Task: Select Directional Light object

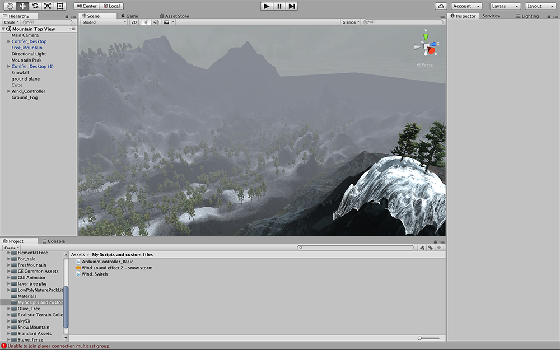Action: [29, 54]
